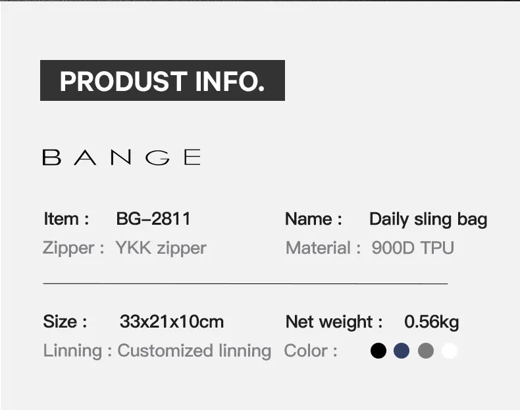Click the Size: field label
This screenshot has width=520, height=410.
[65, 322]
